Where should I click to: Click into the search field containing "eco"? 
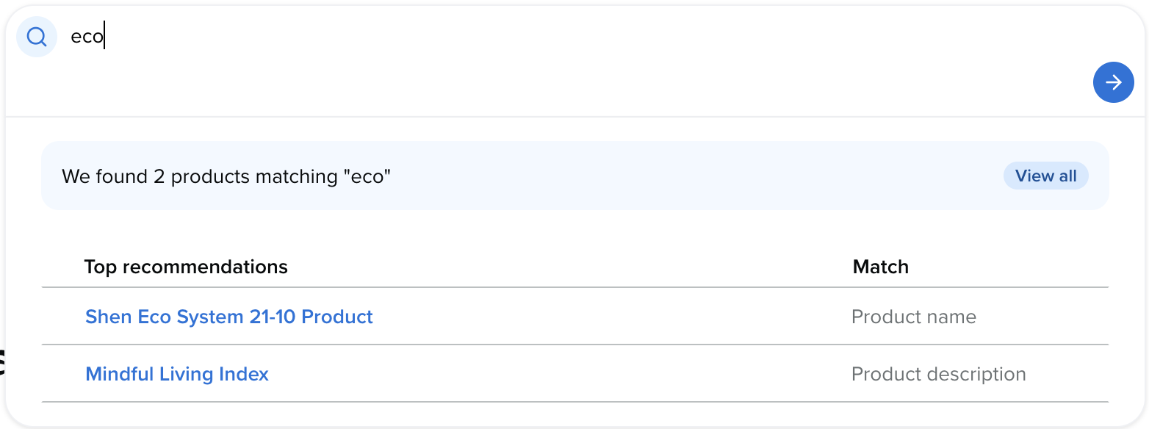point(367,37)
